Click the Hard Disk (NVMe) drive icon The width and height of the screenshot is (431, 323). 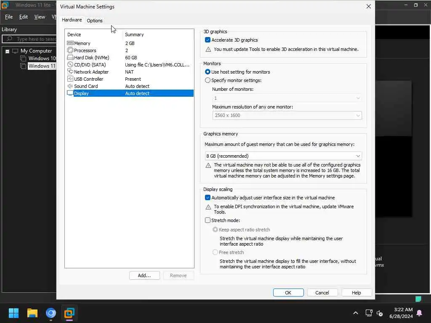pos(70,57)
